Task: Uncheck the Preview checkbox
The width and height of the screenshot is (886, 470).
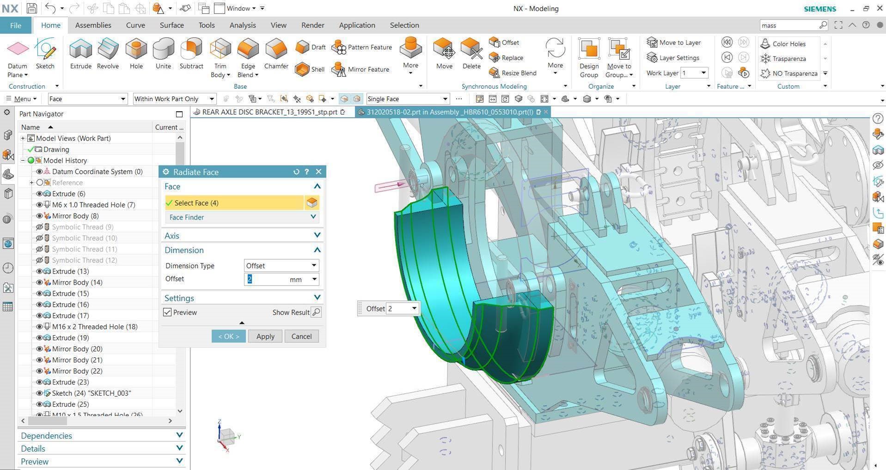Action: click(168, 313)
